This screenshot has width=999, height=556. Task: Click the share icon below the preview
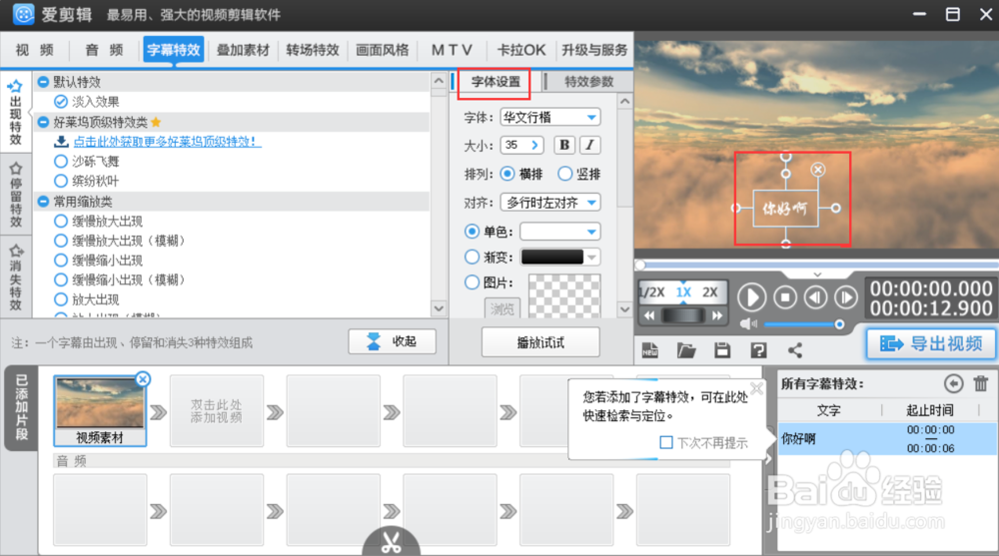tap(795, 349)
